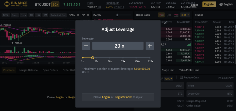Toggle the Reduce Only checkbox
236x111 pixels.
pos(181,77)
